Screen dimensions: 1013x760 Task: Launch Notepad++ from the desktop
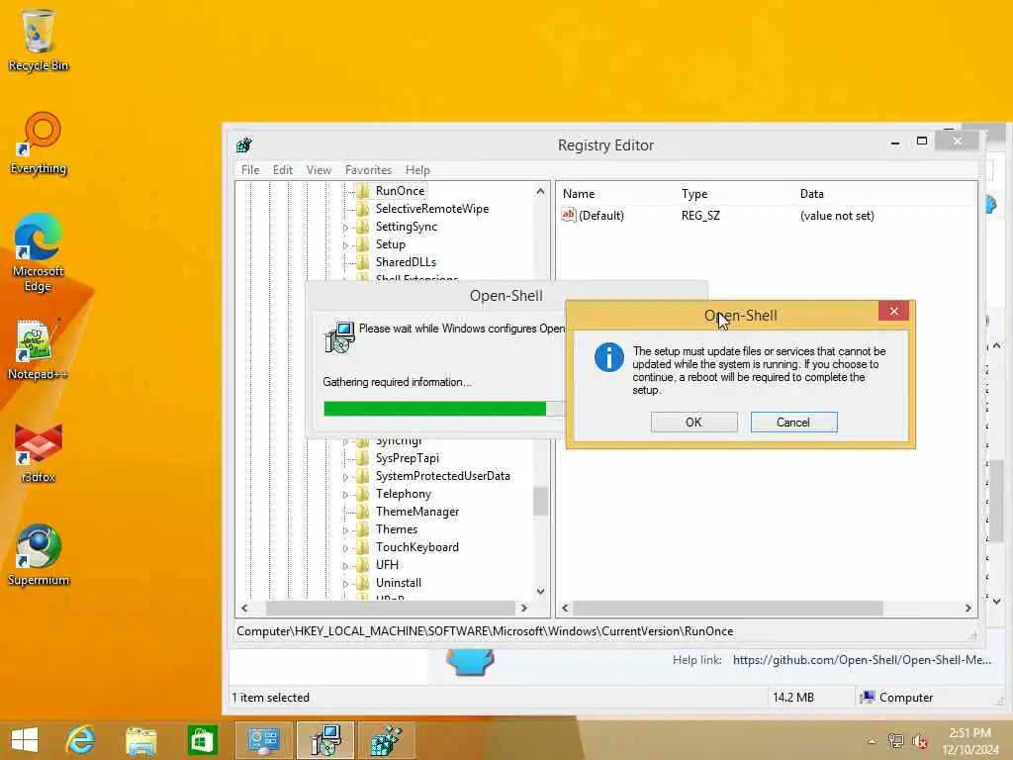click(38, 349)
